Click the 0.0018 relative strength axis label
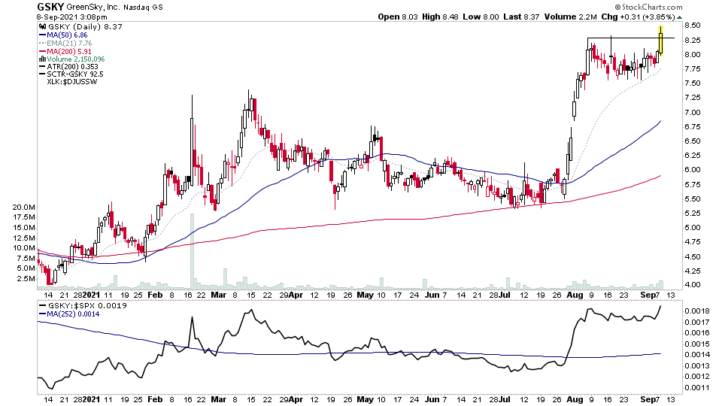Screen dimensions: 722x406 [696, 311]
